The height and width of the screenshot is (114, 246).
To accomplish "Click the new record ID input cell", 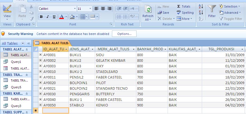I will (55, 111).
